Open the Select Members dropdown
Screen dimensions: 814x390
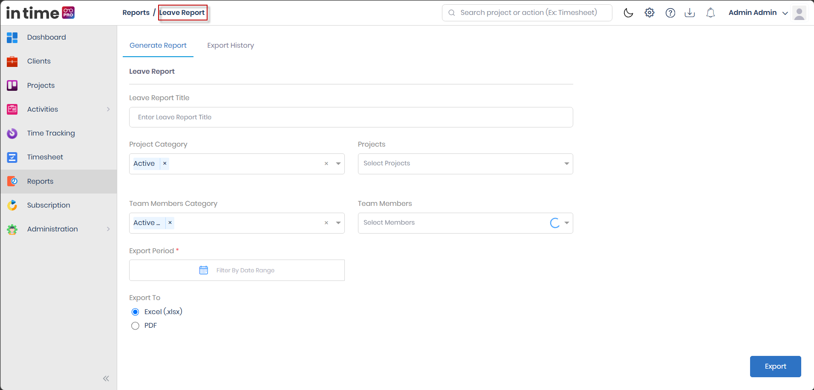(465, 223)
